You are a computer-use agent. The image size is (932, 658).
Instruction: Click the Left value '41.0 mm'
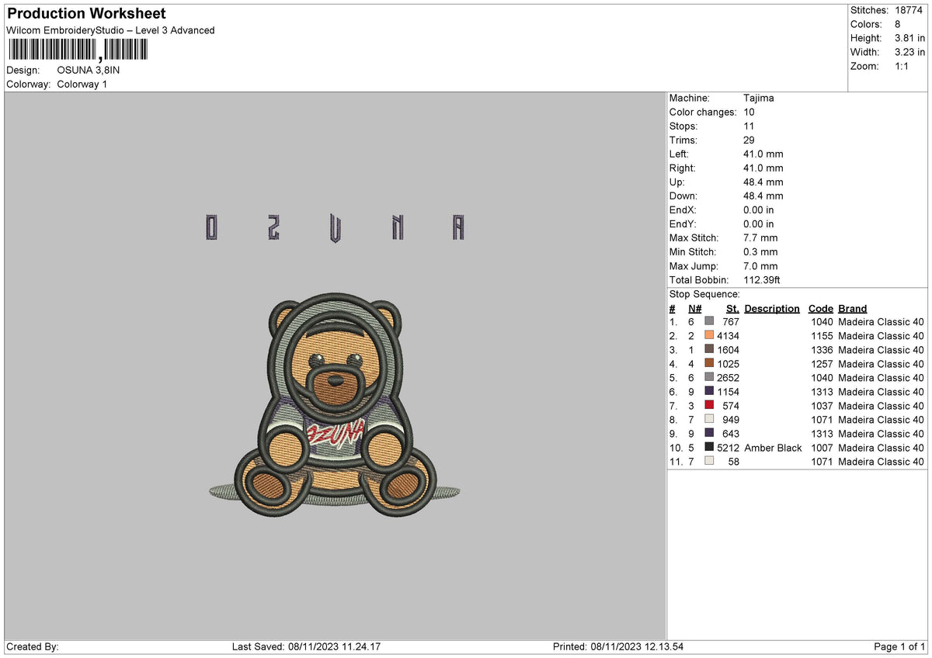click(x=763, y=154)
